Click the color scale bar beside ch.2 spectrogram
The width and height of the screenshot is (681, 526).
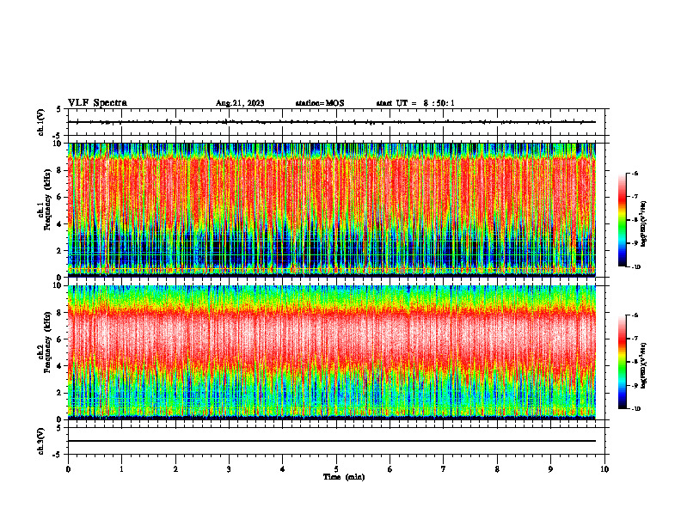[x=622, y=362]
